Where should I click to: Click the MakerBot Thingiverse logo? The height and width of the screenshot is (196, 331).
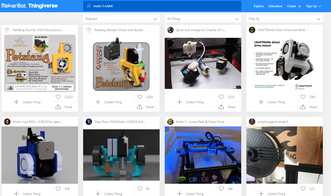(30, 6)
